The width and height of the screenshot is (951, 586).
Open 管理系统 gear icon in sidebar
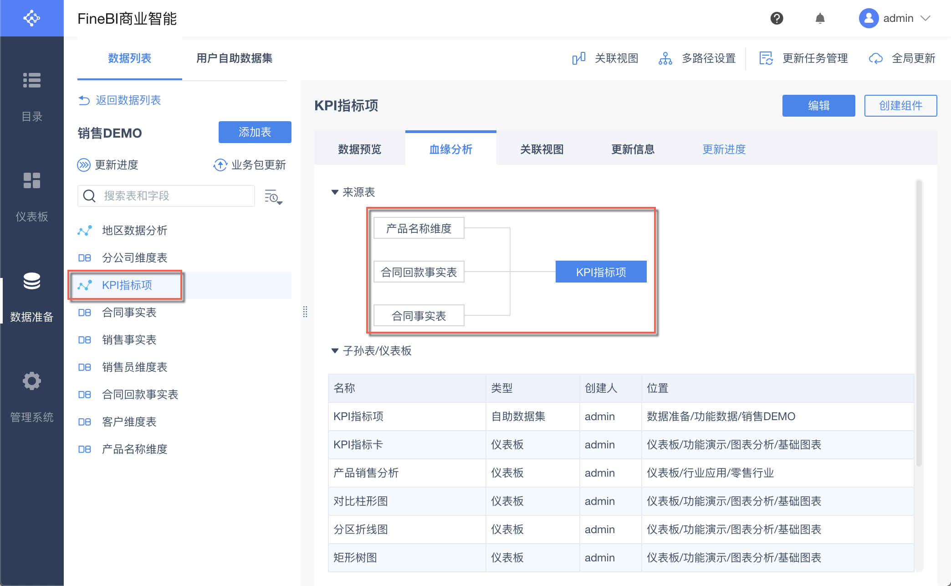[32, 381]
